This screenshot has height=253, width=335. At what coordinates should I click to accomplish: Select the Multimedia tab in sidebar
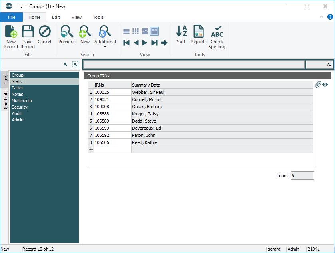tap(22, 101)
